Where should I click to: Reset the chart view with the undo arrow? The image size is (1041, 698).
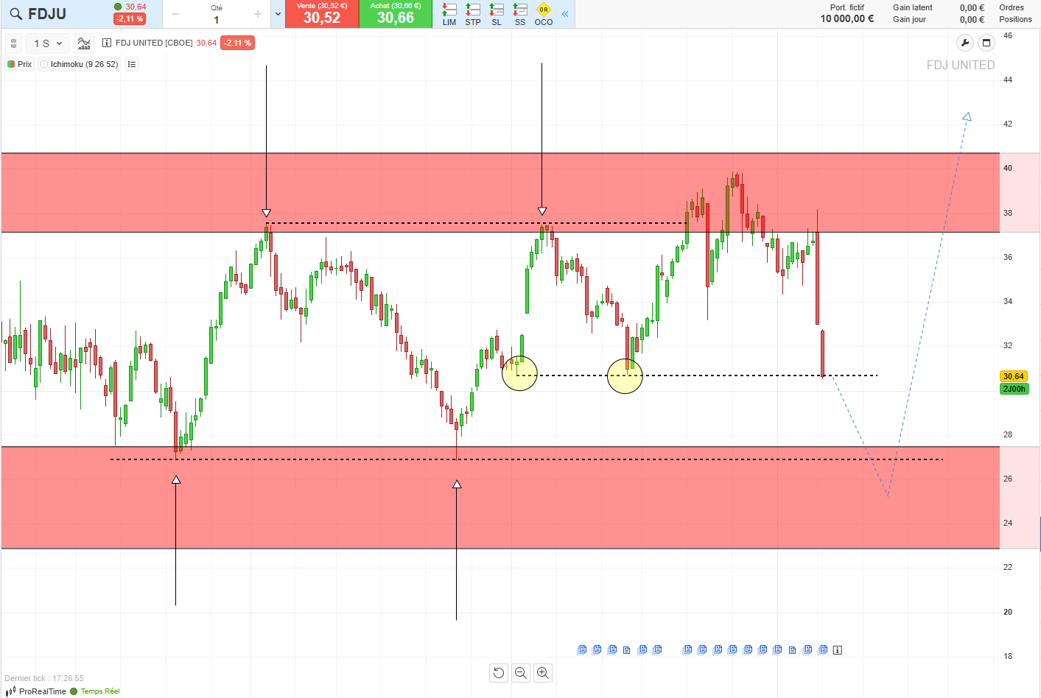499,672
